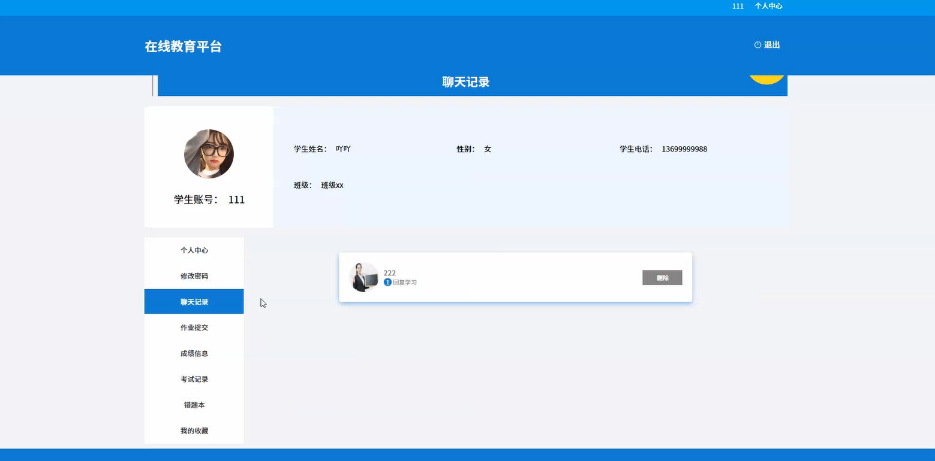Viewport: 935px width, 461px height.
Task: Open 考试记录 in the sidebar
Action: pos(194,378)
